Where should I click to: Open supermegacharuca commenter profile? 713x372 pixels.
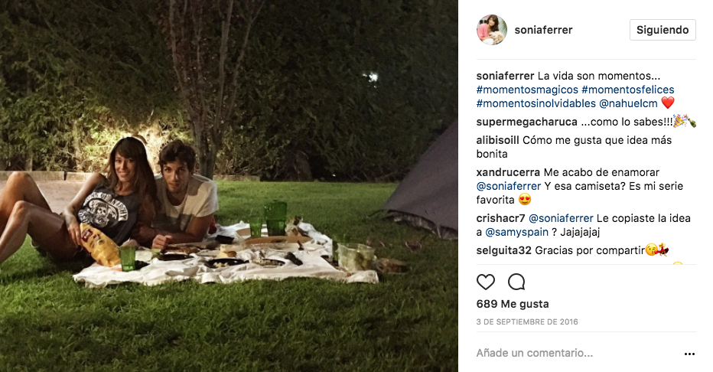point(526,122)
